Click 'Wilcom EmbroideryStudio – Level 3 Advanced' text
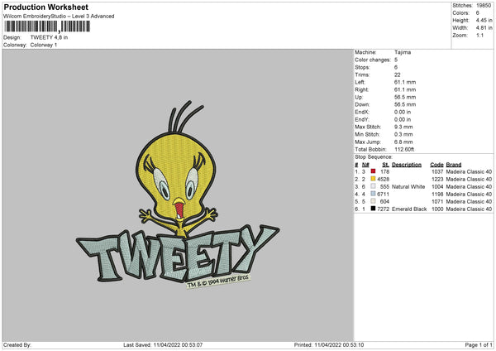The image size is (496, 351). tap(59, 17)
